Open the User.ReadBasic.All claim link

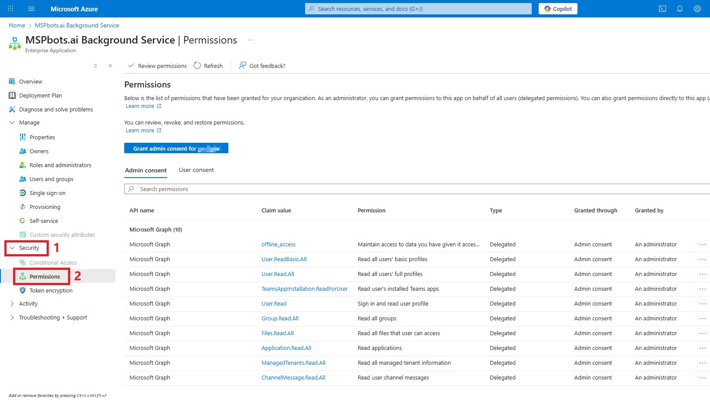pyautogui.click(x=284, y=259)
